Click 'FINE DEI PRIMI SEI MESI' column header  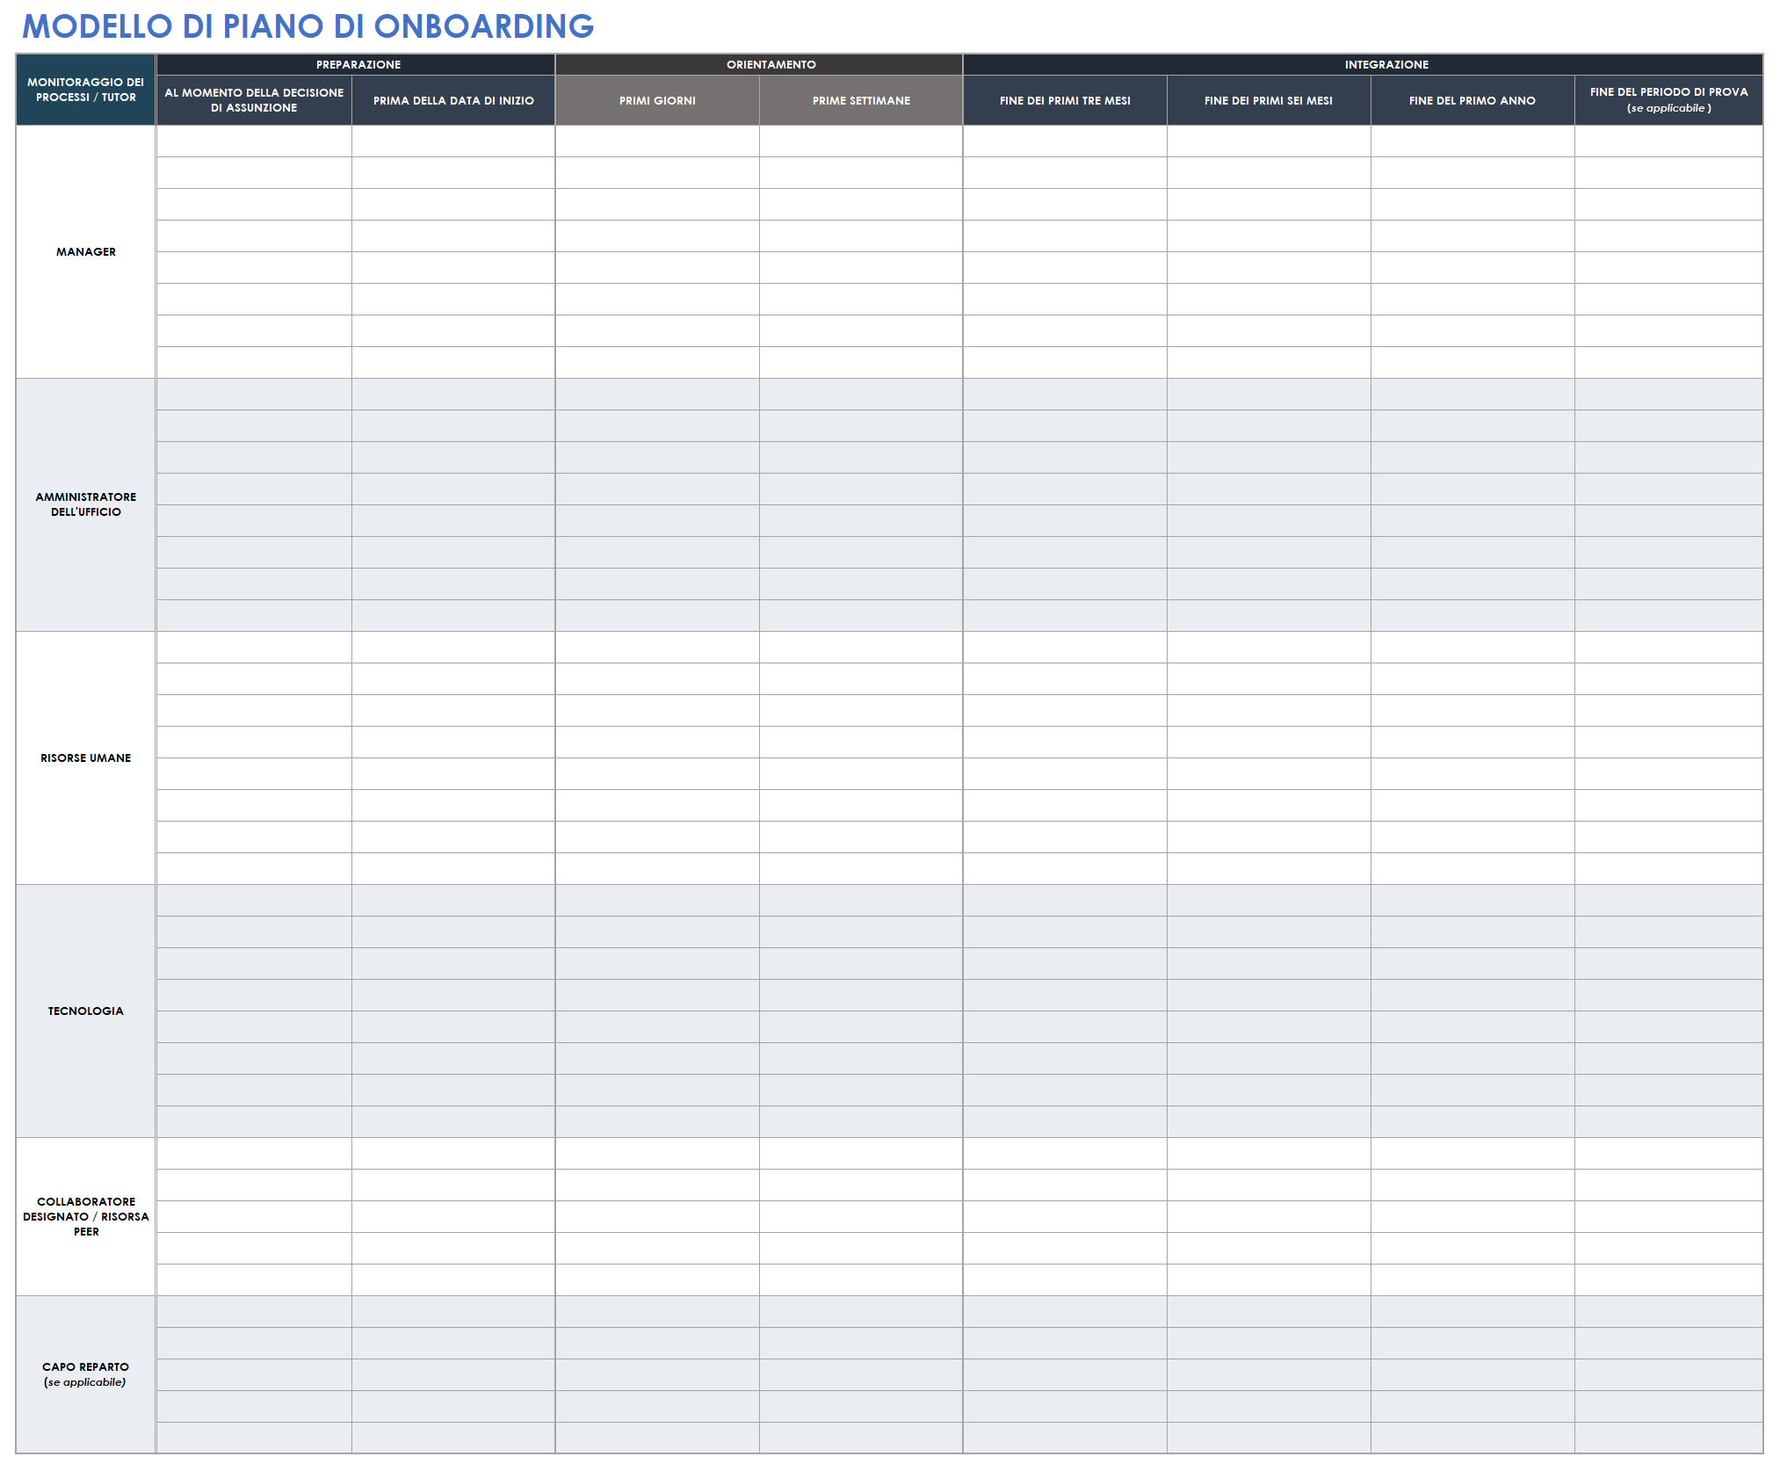point(1269,100)
